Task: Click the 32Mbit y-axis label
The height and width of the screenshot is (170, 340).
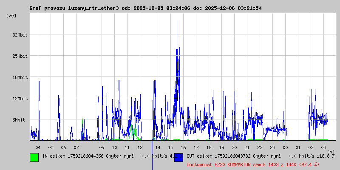Action: tap(20, 35)
